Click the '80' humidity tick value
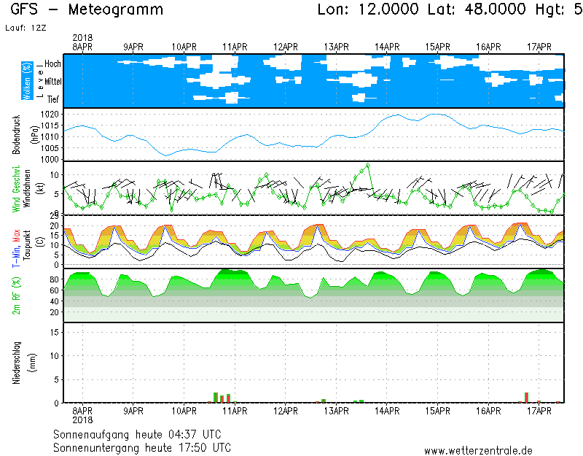The image size is (583, 456). coord(54,279)
